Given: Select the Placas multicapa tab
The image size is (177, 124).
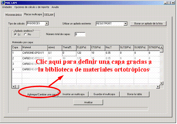Looking at the screenshot, I should click(33, 14).
